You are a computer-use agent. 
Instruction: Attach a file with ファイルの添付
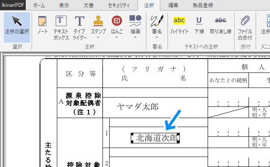(x=245, y=27)
